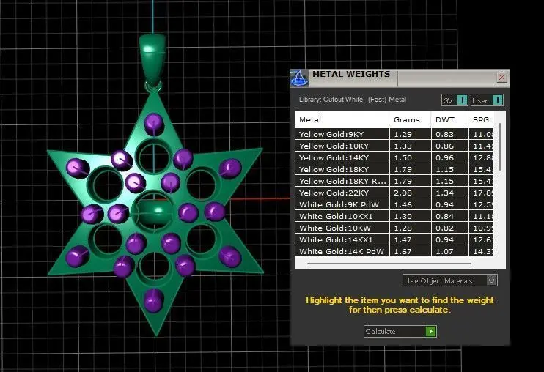Screen dimensions: 544x372
Task: Click the METAL WEIGHTS title bar
Action: (400, 78)
